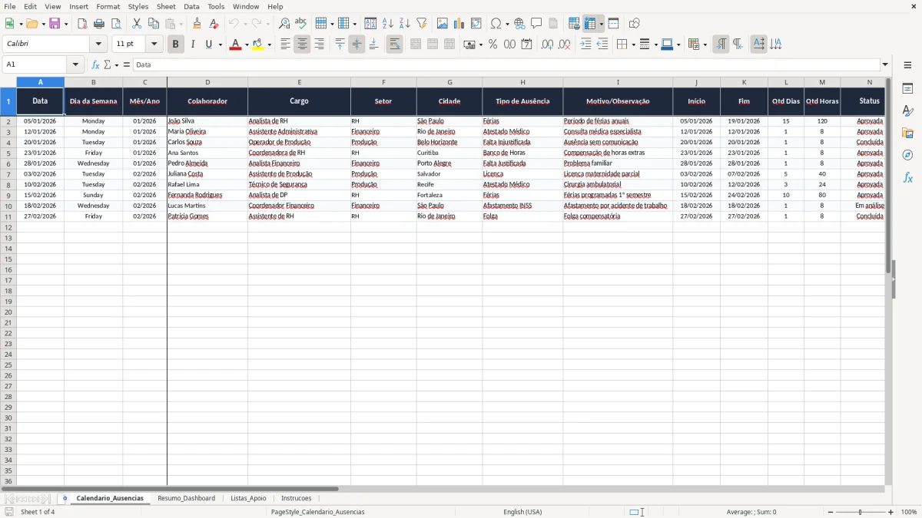
Task: Open the Function Wizard fx icon
Action: [96, 64]
